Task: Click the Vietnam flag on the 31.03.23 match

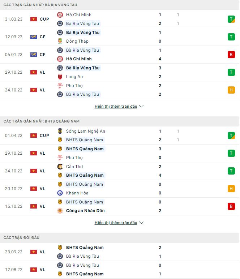Action: [x=34, y=19]
